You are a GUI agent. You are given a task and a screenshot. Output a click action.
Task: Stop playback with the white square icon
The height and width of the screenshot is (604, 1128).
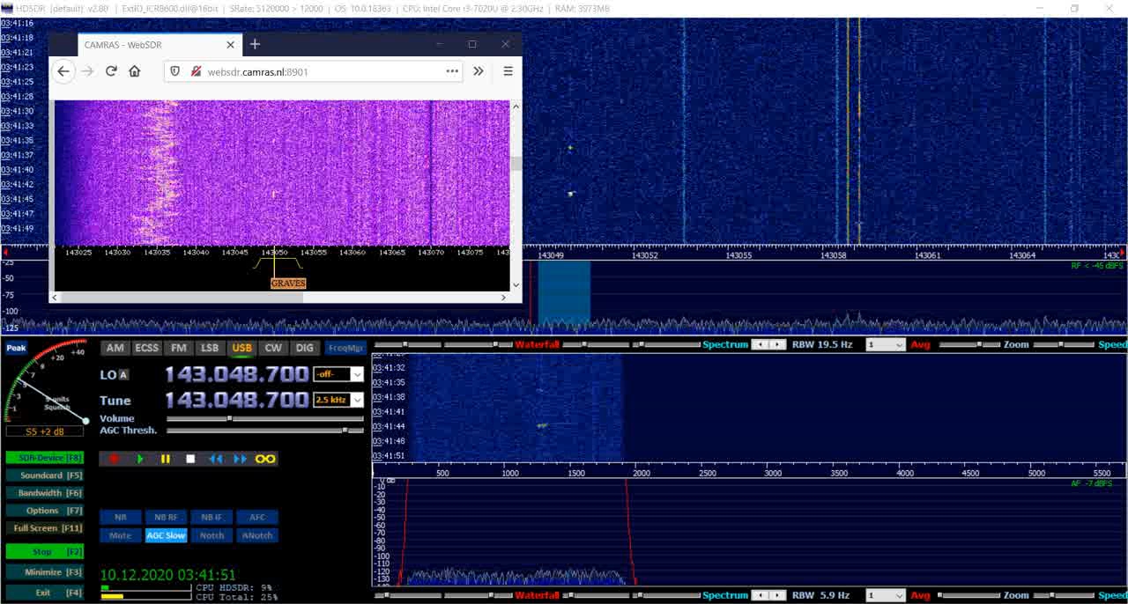[x=189, y=459]
